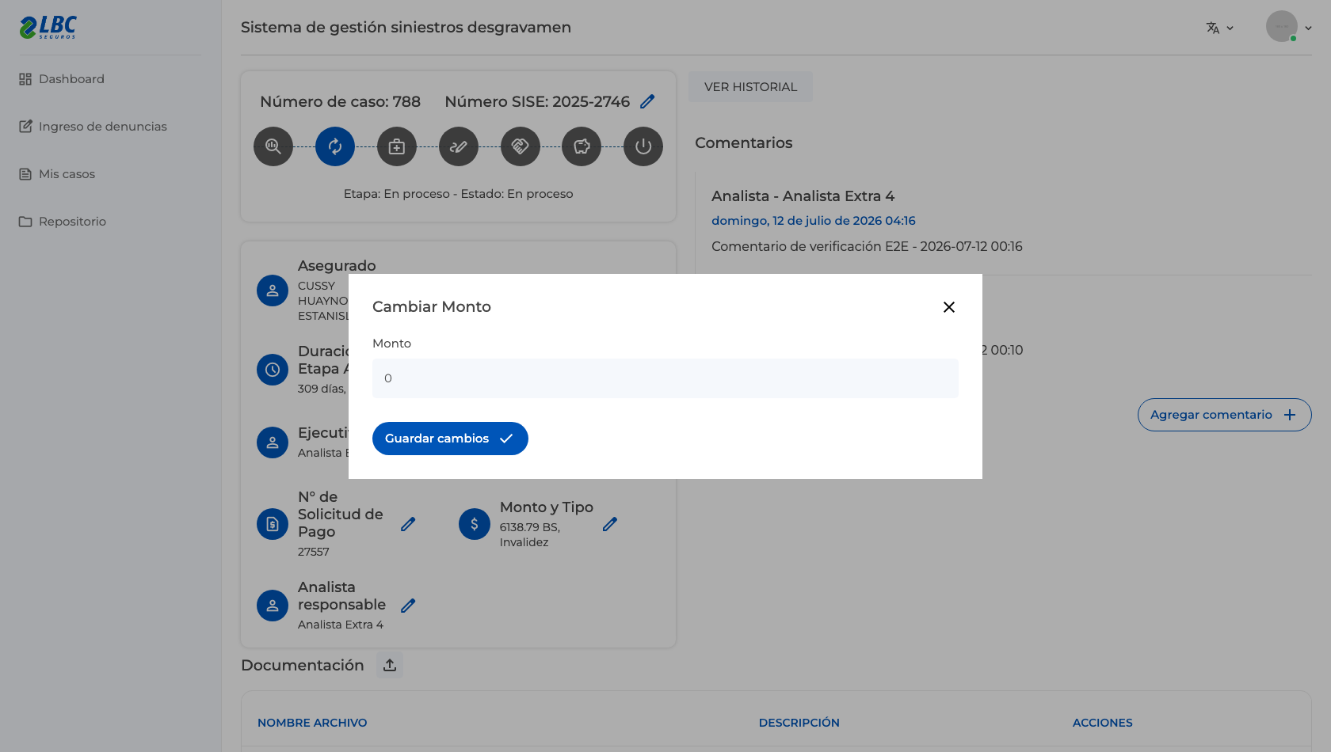Click DESCRIPCIÓN column header
This screenshot has width=1331, height=752.
799,723
